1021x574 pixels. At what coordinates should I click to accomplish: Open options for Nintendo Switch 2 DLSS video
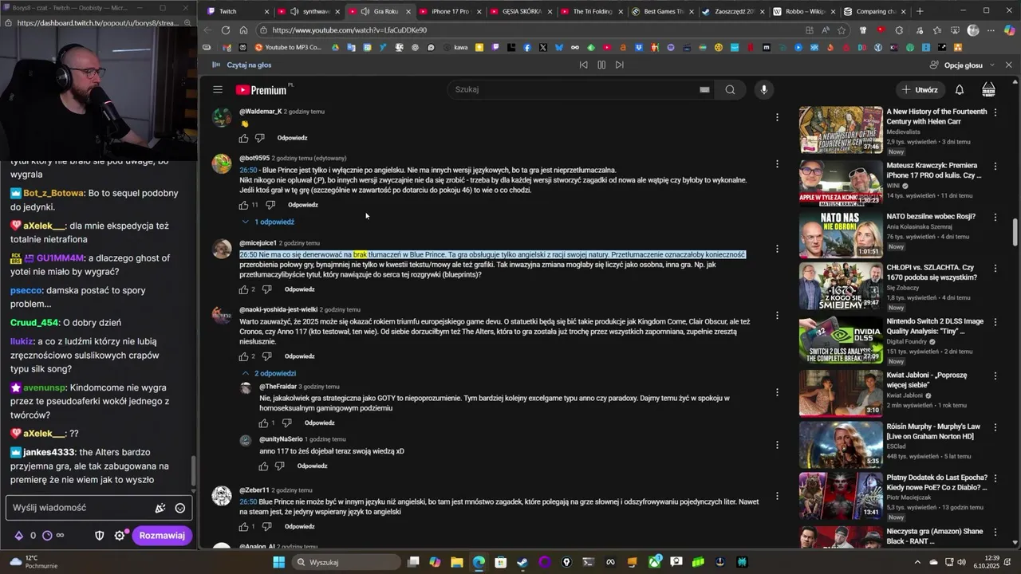995,323
